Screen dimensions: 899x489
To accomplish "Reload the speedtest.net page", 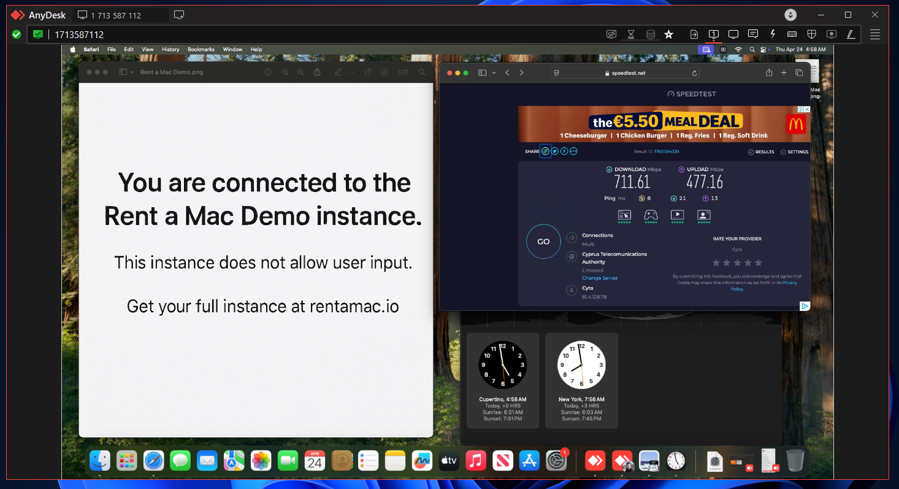I will (694, 72).
